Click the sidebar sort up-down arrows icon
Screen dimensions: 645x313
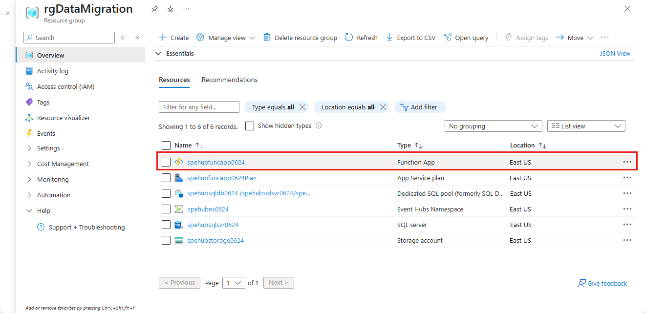(123, 38)
